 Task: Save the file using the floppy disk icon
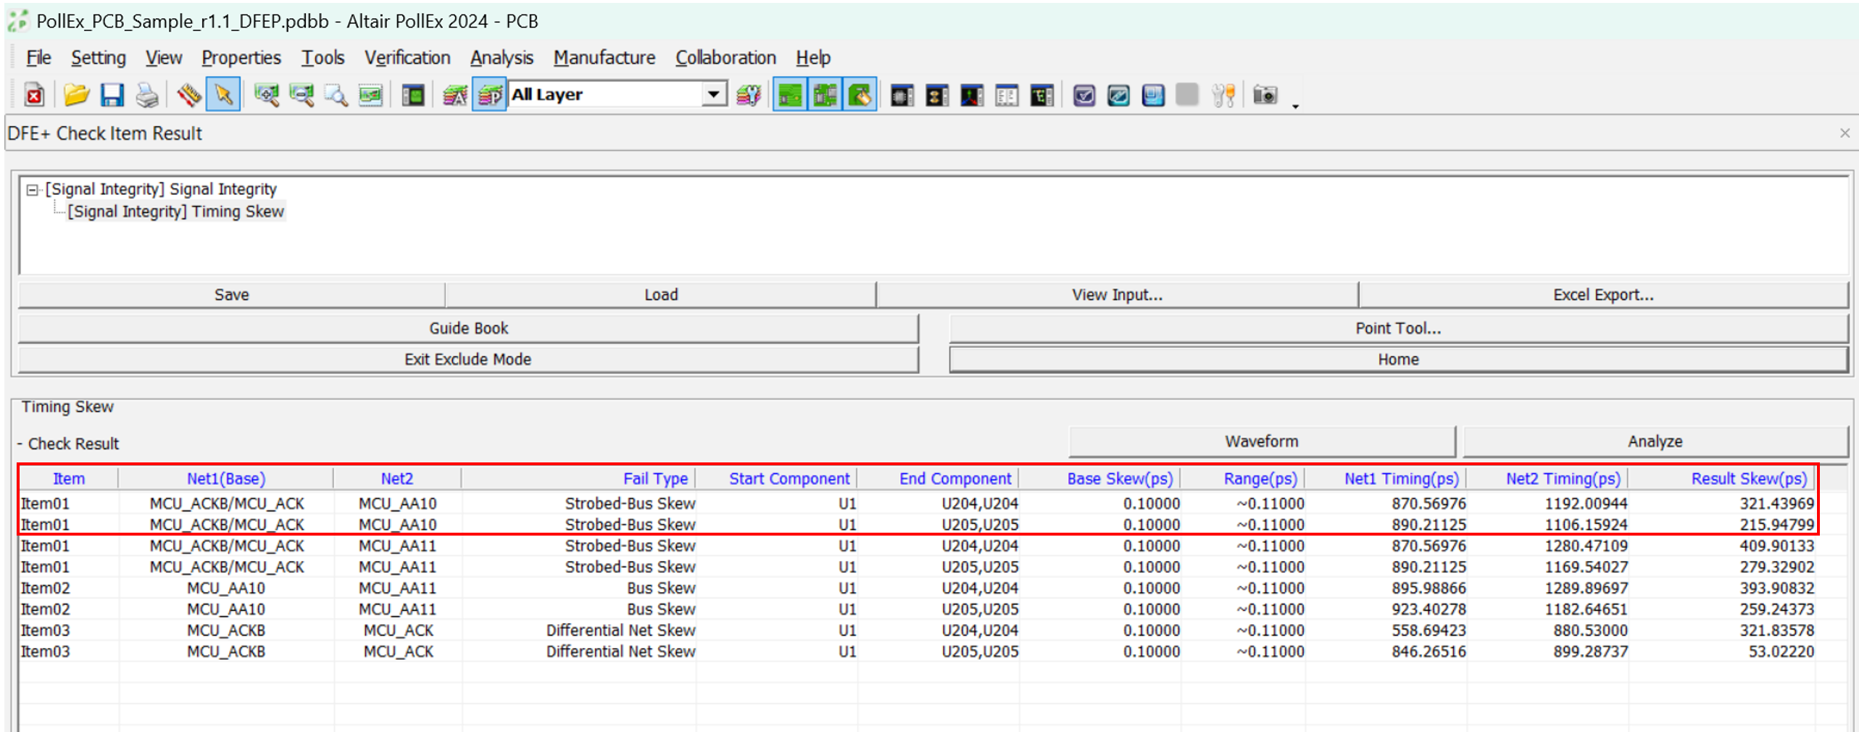tap(112, 95)
